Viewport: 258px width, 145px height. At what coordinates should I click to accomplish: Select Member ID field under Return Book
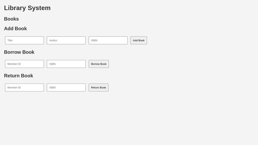coord(25,87)
